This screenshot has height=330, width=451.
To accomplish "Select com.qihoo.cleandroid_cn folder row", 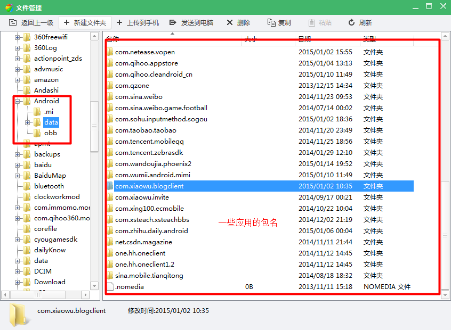I will 260,75.
